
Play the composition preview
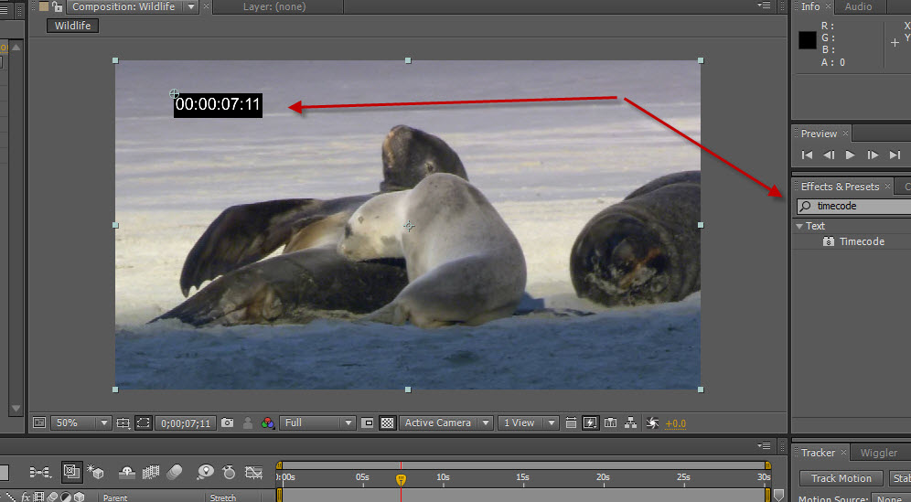tap(851, 155)
